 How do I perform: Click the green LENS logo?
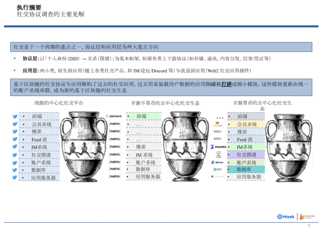tap(219, 155)
